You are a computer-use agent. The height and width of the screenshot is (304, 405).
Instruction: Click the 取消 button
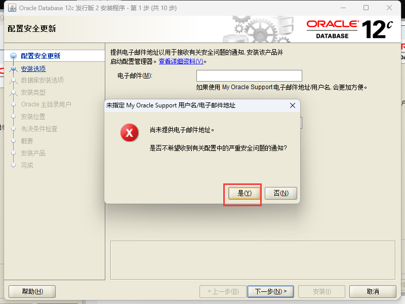click(x=373, y=292)
